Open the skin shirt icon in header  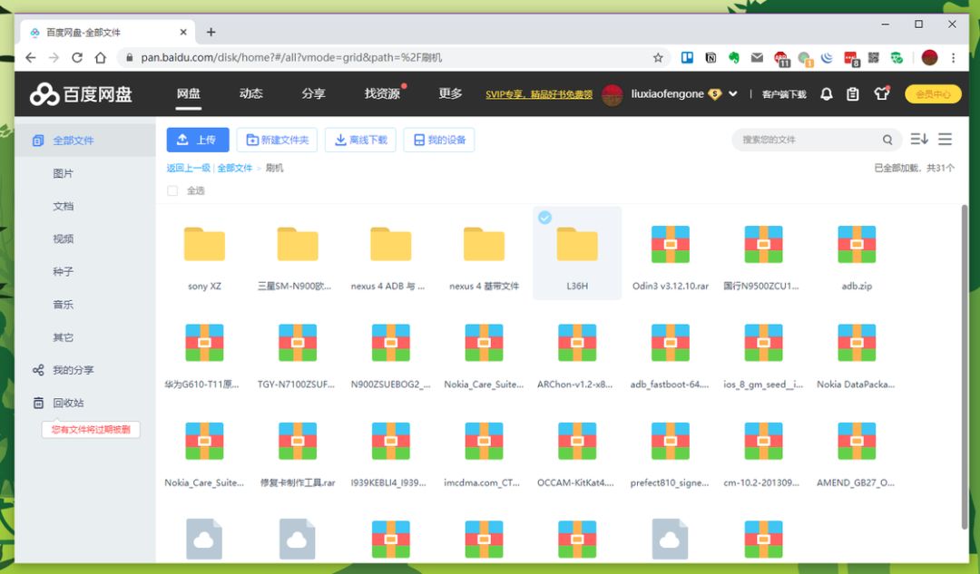tap(881, 93)
